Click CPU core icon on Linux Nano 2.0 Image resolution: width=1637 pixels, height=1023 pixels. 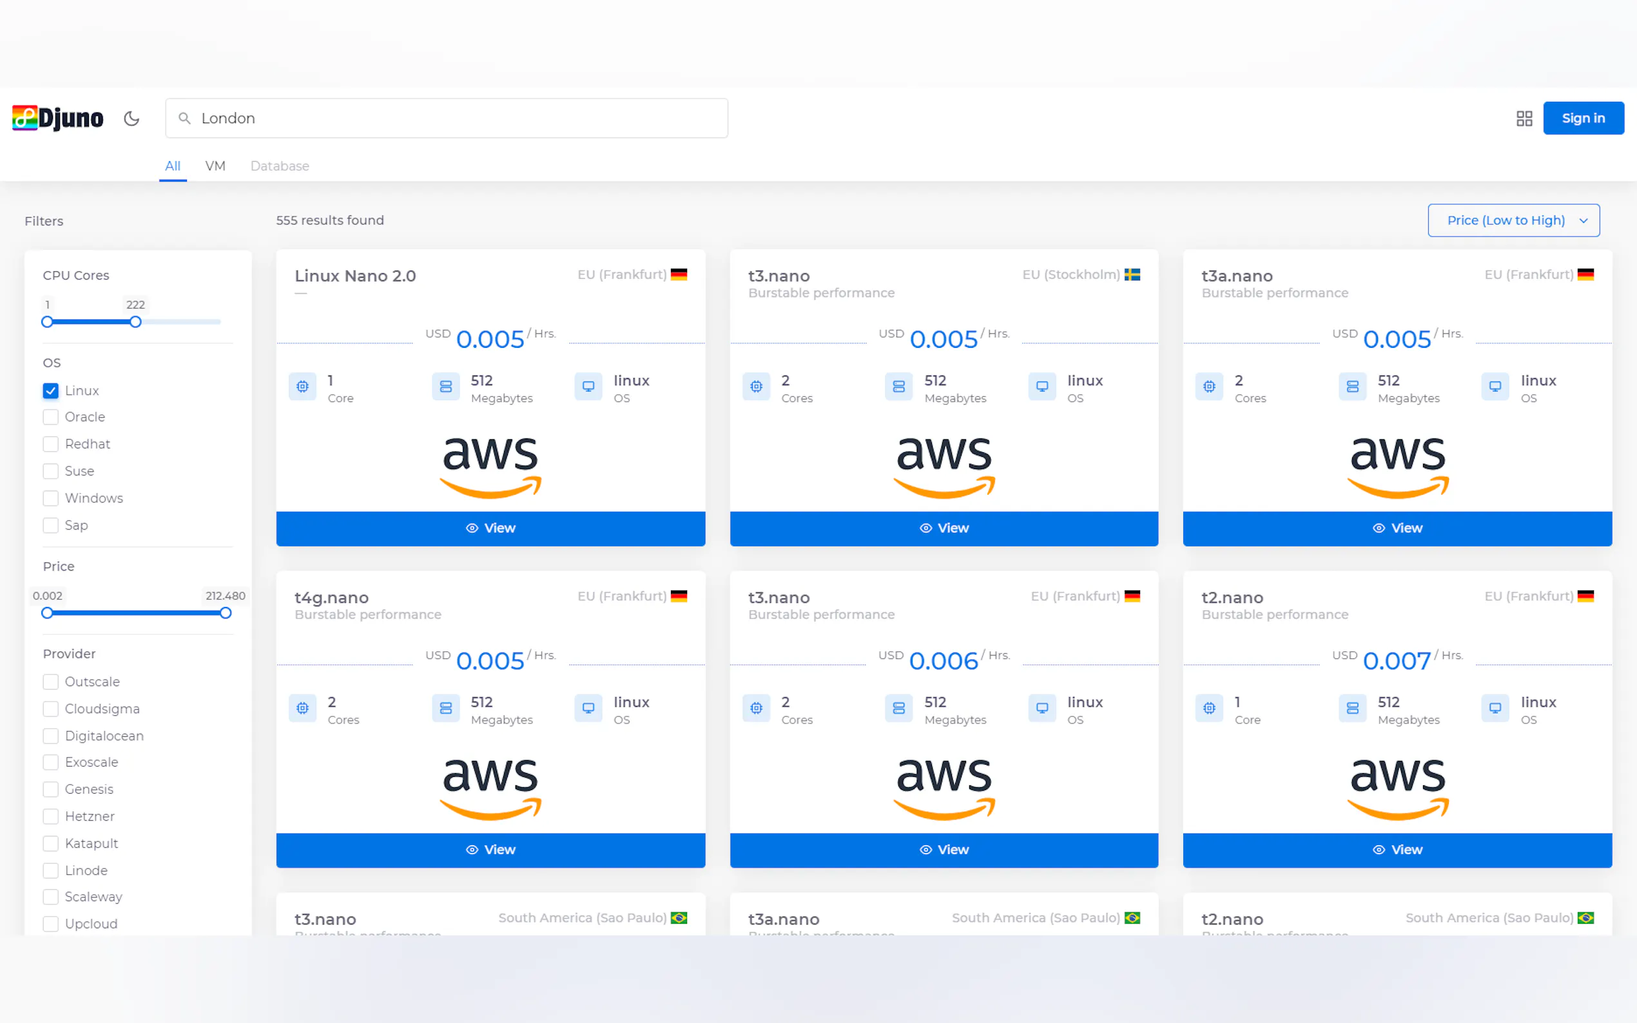click(x=302, y=387)
